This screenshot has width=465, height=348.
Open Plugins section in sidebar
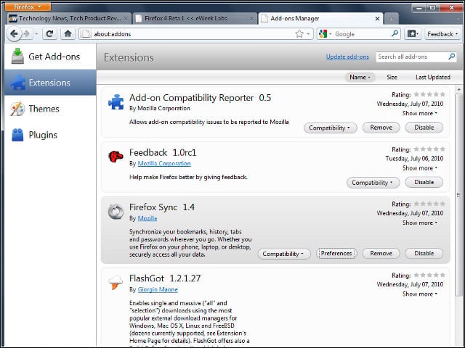[x=50, y=135]
